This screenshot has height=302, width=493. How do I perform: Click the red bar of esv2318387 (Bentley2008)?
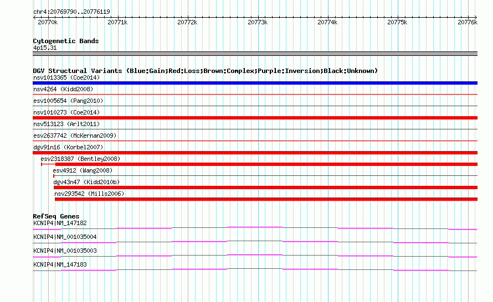click(x=259, y=164)
